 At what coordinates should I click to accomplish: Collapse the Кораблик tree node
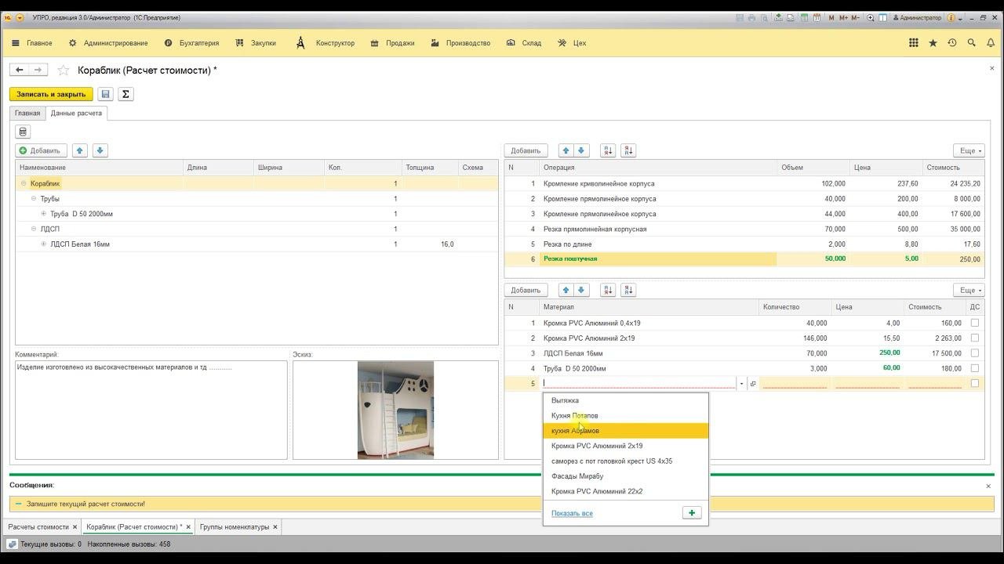24,183
